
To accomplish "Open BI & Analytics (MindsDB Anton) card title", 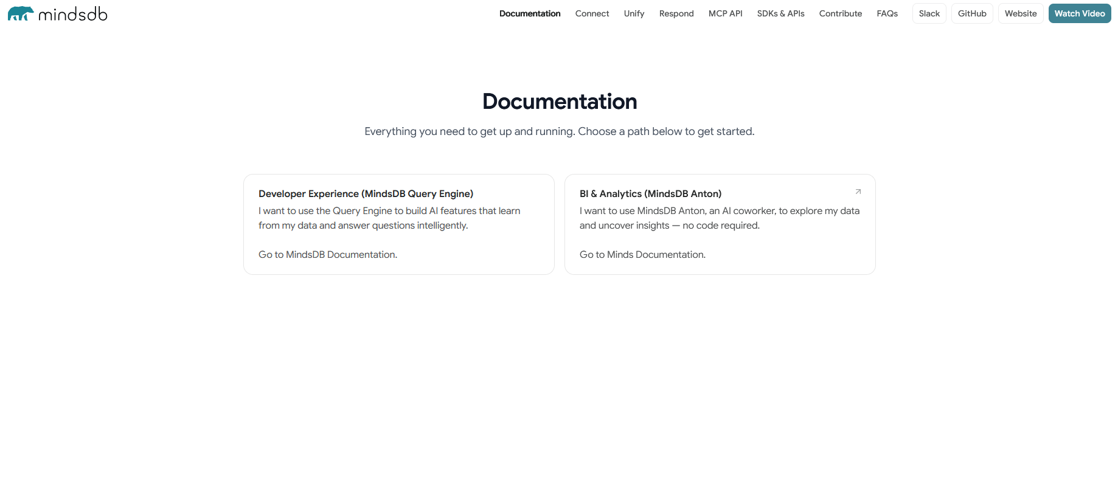I will [x=650, y=193].
